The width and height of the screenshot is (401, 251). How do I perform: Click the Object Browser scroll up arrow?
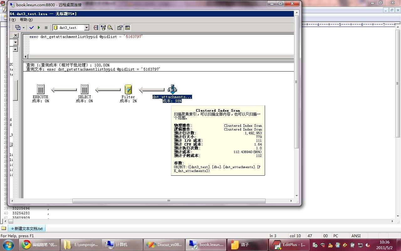click(x=15, y=49)
